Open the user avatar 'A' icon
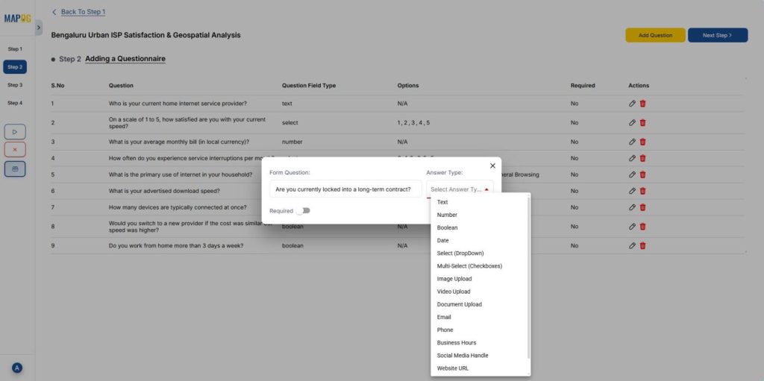This screenshot has width=764, height=381. 17,368
